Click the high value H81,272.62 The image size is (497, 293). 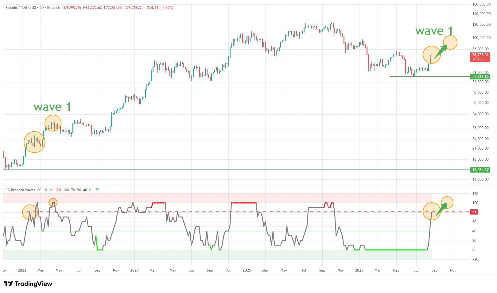click(93, 8)
